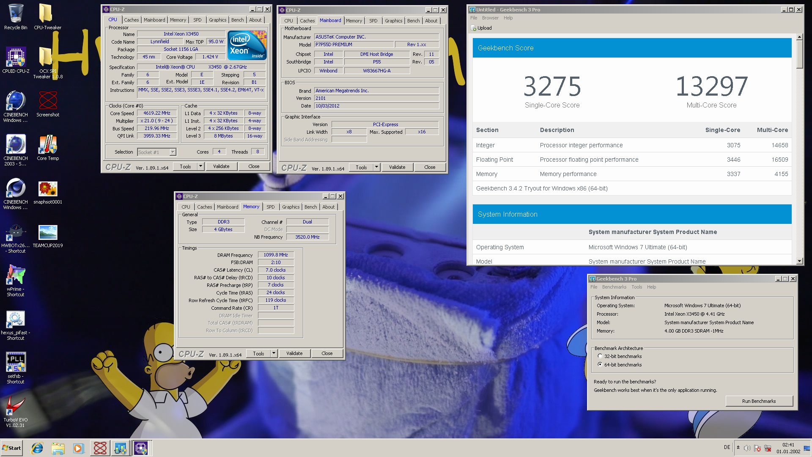Click Tools button in Memory CPU-Z window

(258, 353)
